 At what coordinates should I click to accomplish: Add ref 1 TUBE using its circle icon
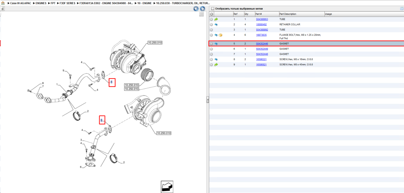[x=211, y=19]
